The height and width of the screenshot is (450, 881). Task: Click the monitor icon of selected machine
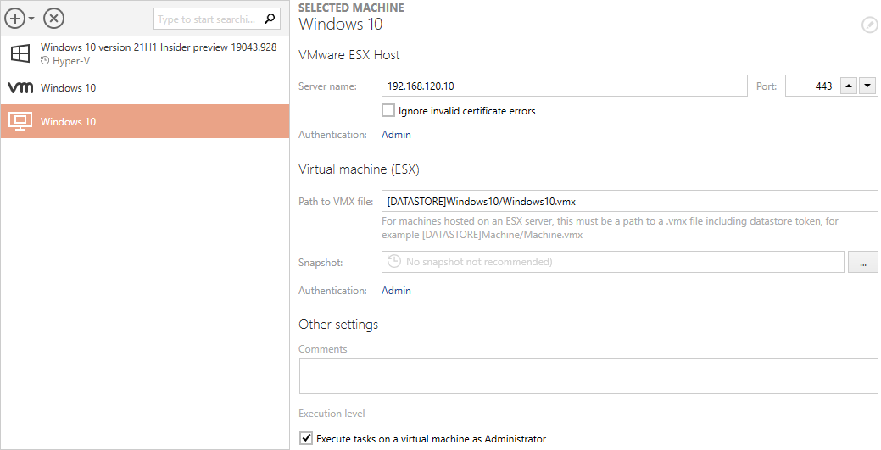(x=20, y=121)
